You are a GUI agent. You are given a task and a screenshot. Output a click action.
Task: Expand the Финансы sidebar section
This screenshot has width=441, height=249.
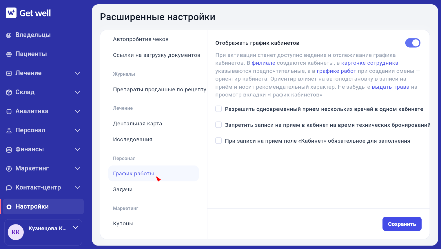click(77, 150)
